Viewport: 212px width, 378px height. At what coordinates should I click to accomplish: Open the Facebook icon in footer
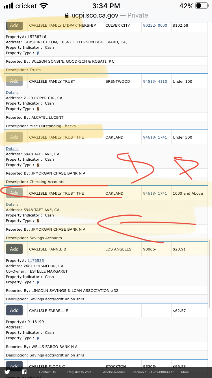tap(24, 372)
